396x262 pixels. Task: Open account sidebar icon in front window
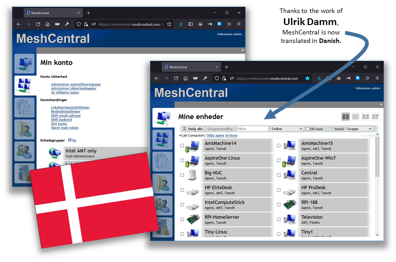[163, 139]
